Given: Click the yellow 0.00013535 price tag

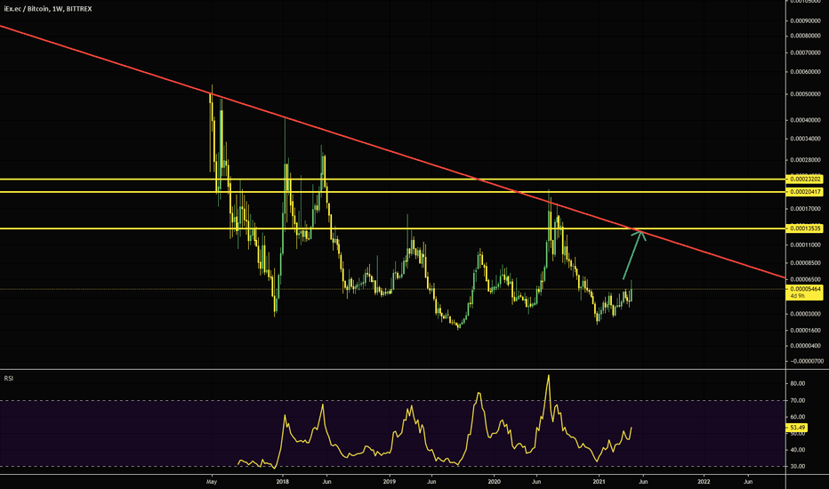Looking at the screenshot, I should (804, 228).
